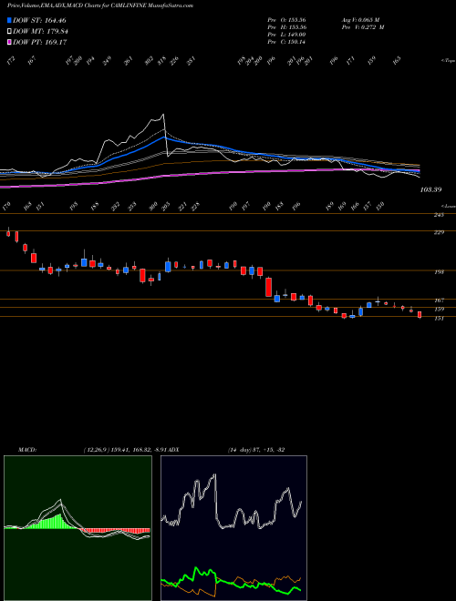456x601 pixels.
Task: Click the white DOW MT legend swatch
Action: (x=9, y=32)
